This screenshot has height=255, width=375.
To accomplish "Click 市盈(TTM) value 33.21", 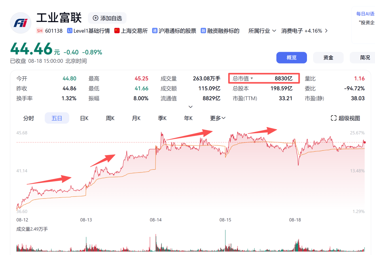I will tap(285, 98).
